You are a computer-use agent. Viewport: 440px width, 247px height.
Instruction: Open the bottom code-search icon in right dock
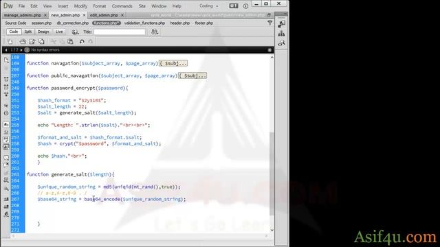(281, 43)
